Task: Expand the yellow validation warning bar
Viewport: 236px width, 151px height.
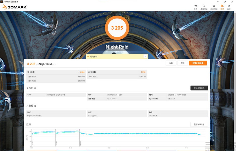Action: tap(117, 56)
